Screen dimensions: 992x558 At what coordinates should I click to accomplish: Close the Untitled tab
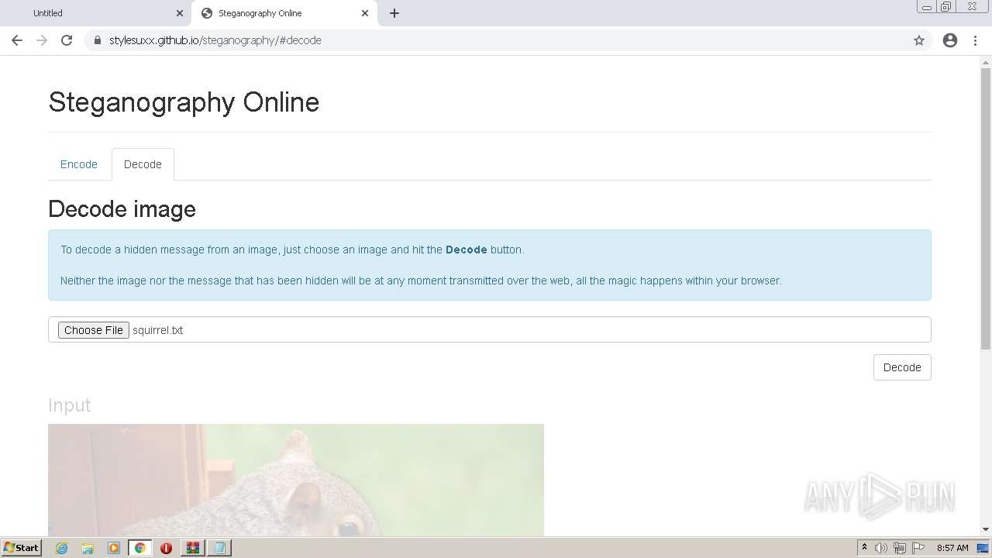click(x=179, y=13)
